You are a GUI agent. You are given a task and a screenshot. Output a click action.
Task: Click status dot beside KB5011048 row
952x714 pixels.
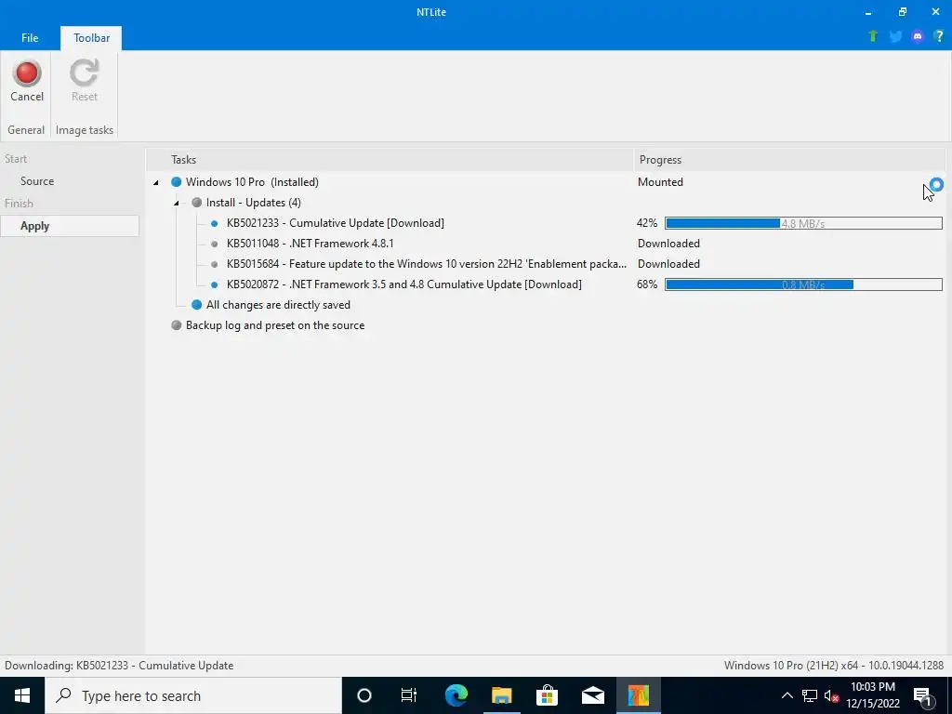(x=214, y=244)
